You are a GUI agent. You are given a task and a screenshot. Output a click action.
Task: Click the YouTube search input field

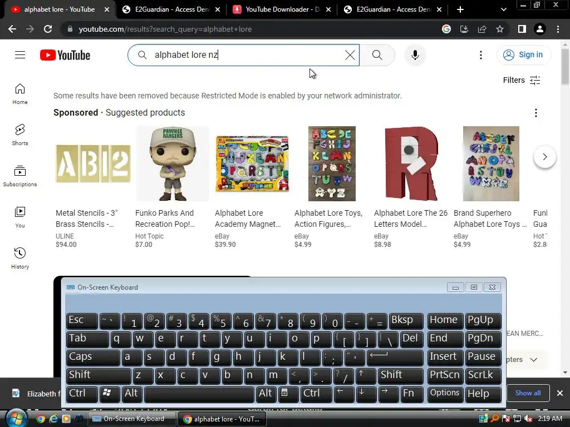point(244,55)
